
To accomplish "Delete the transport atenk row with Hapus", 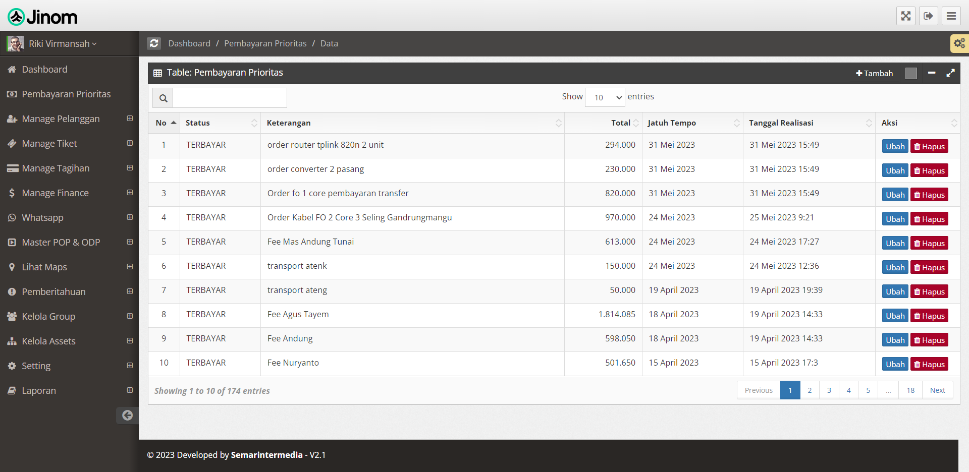I will pyautogui.click(x=929, y=267).
